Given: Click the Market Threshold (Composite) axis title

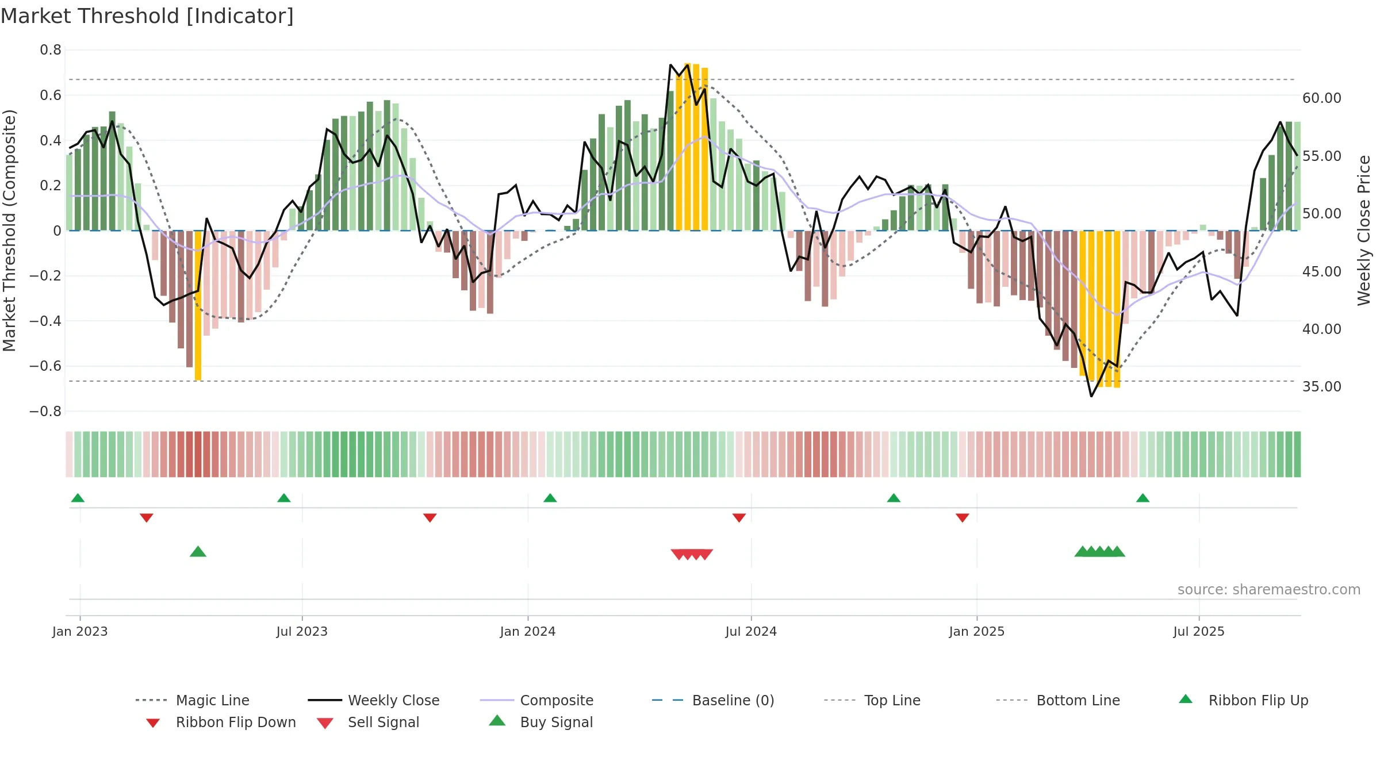Looking at the screenshot, I should pyautogui.click(x=9, y=231).
